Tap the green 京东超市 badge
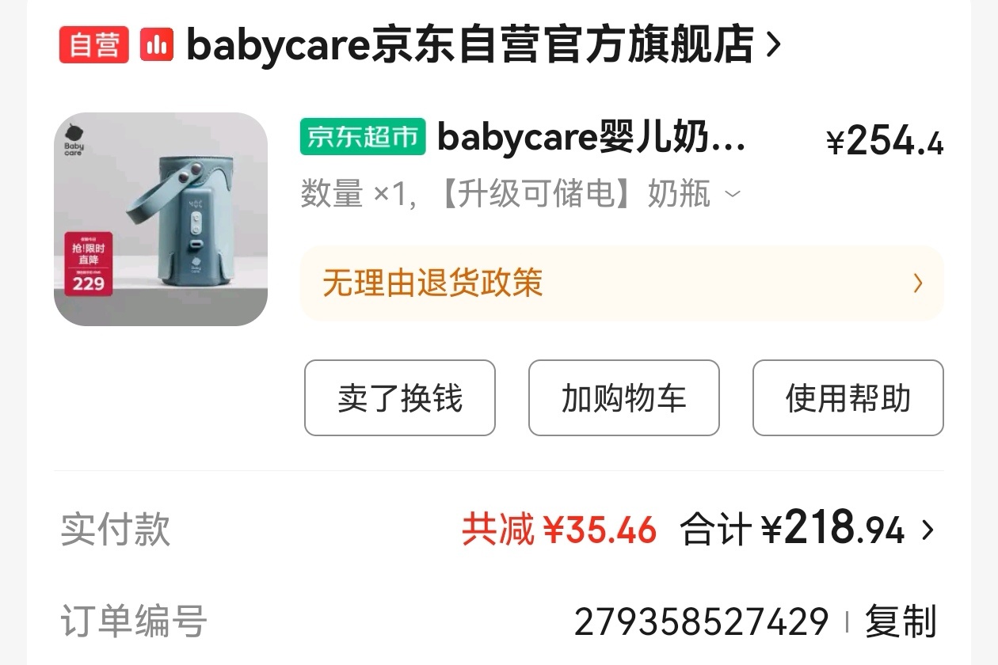 tap(363, 137)
